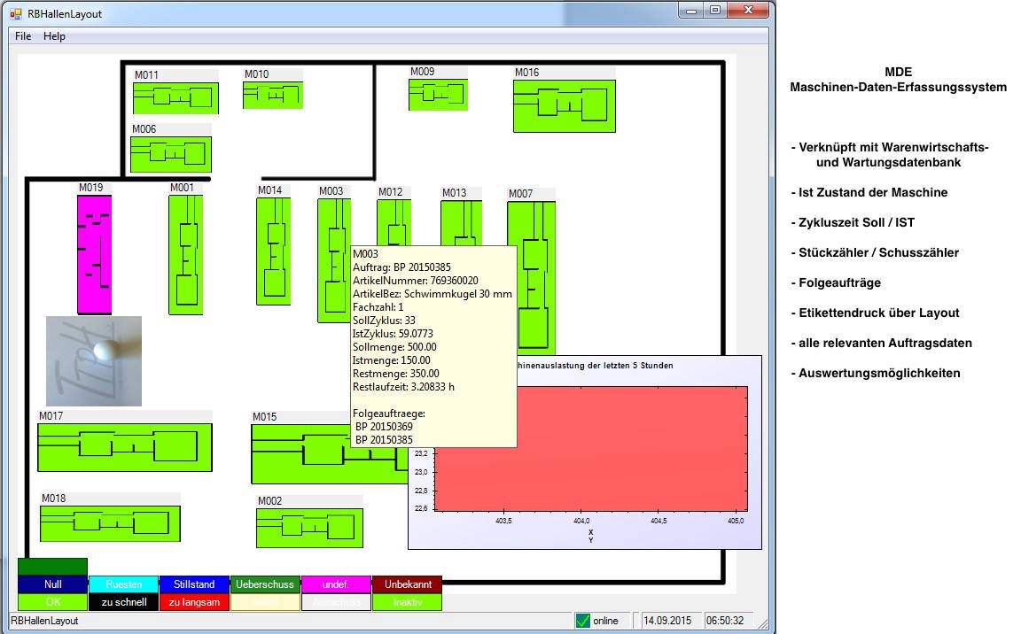This screenshot has width=1021, height=634.
Task: Click the Ueberschuss legend box
Action: pos(265,584)
